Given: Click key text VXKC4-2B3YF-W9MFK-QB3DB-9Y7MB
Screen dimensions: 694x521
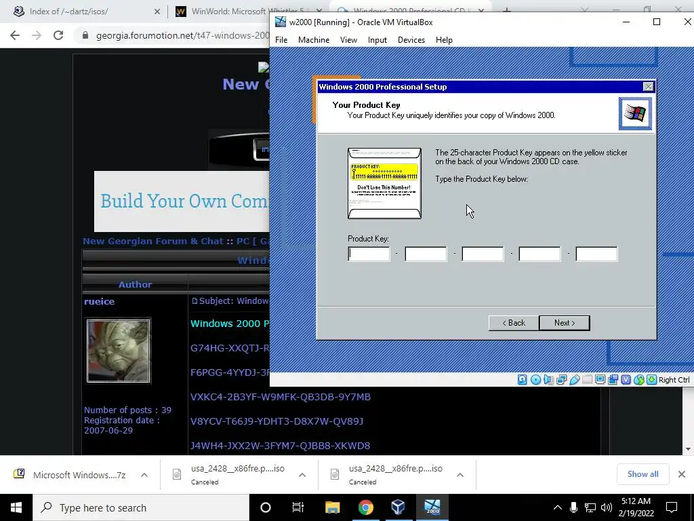Looking at the screenshot, I should [281, 397].
